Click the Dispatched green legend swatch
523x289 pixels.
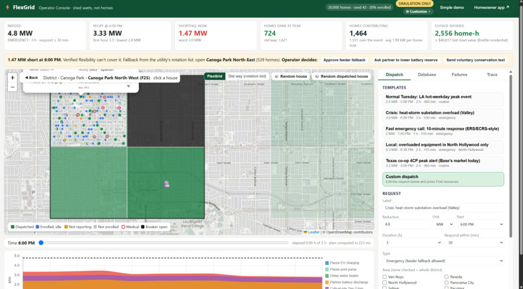point(12,227)
